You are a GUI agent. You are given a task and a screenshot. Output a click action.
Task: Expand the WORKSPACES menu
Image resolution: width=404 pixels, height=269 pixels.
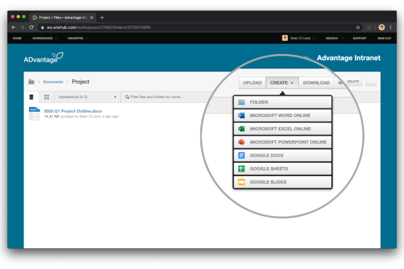click(44, 38)
